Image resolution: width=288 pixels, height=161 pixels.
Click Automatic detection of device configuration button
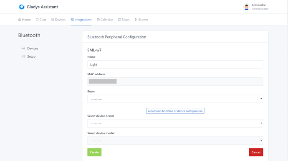[x=175, y=111]
